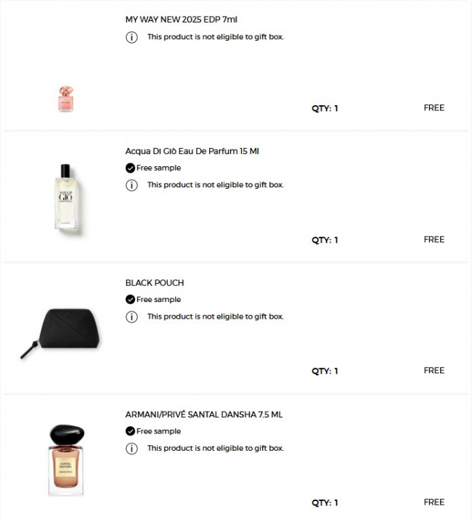Click the info icon under My Way product

[131, 37]
